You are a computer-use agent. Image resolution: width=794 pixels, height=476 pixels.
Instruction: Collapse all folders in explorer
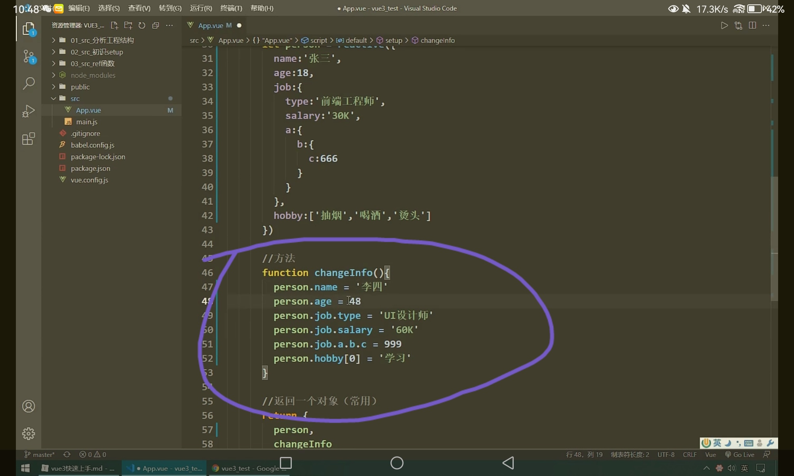[156, 25]
